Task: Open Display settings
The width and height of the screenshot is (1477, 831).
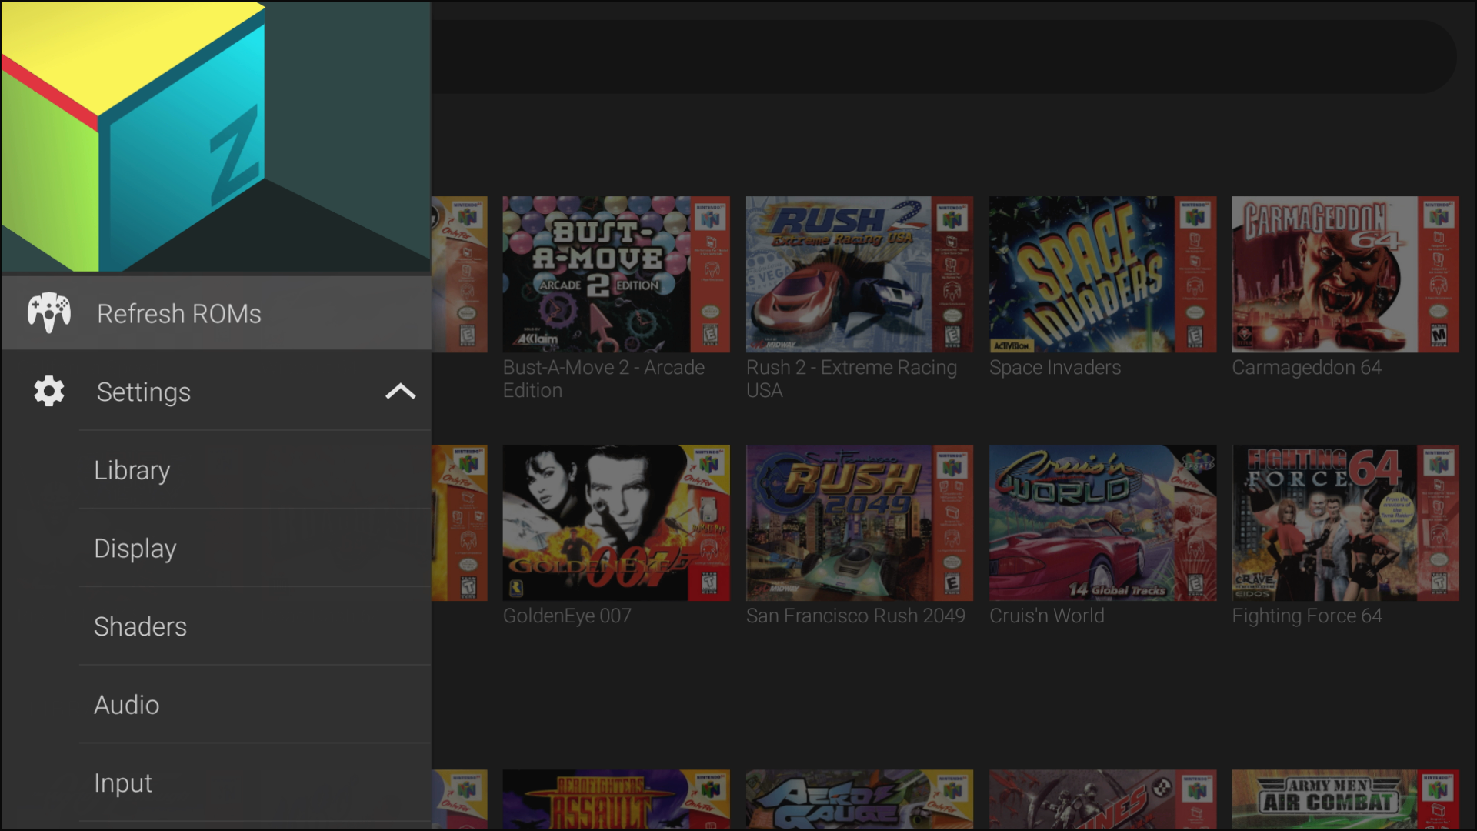Action: [x=135, y=549]
